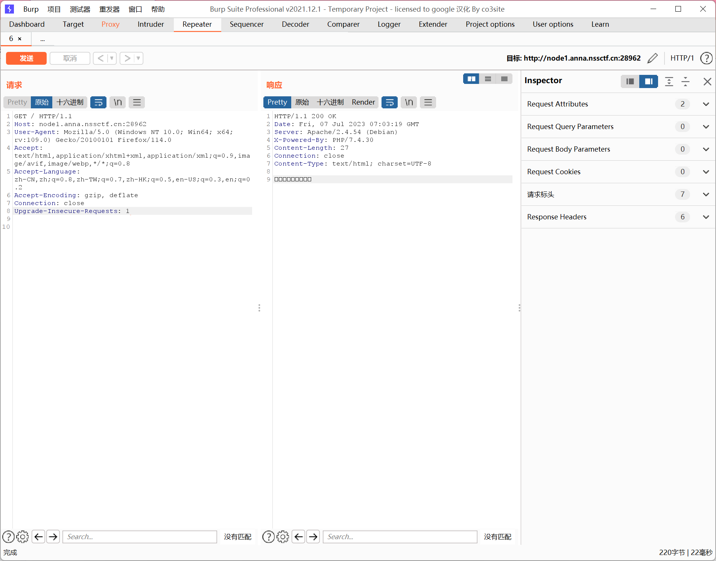The width and height of the screenshot is (716, 561).
Task: Select side-by-side split layout icon
Action: [x=471, y=79]
